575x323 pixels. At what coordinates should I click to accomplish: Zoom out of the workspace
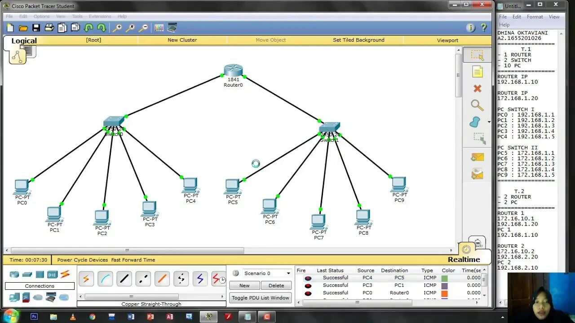143,28
